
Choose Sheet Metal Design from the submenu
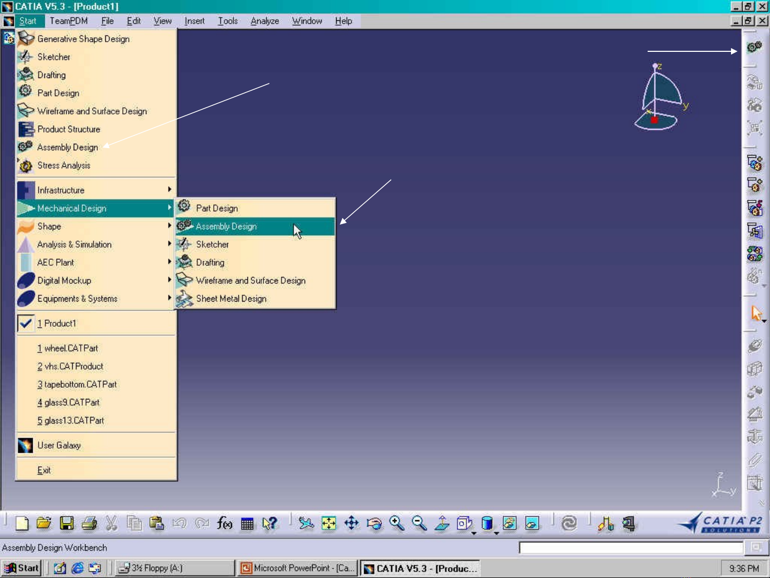click(x=231, y=299)
